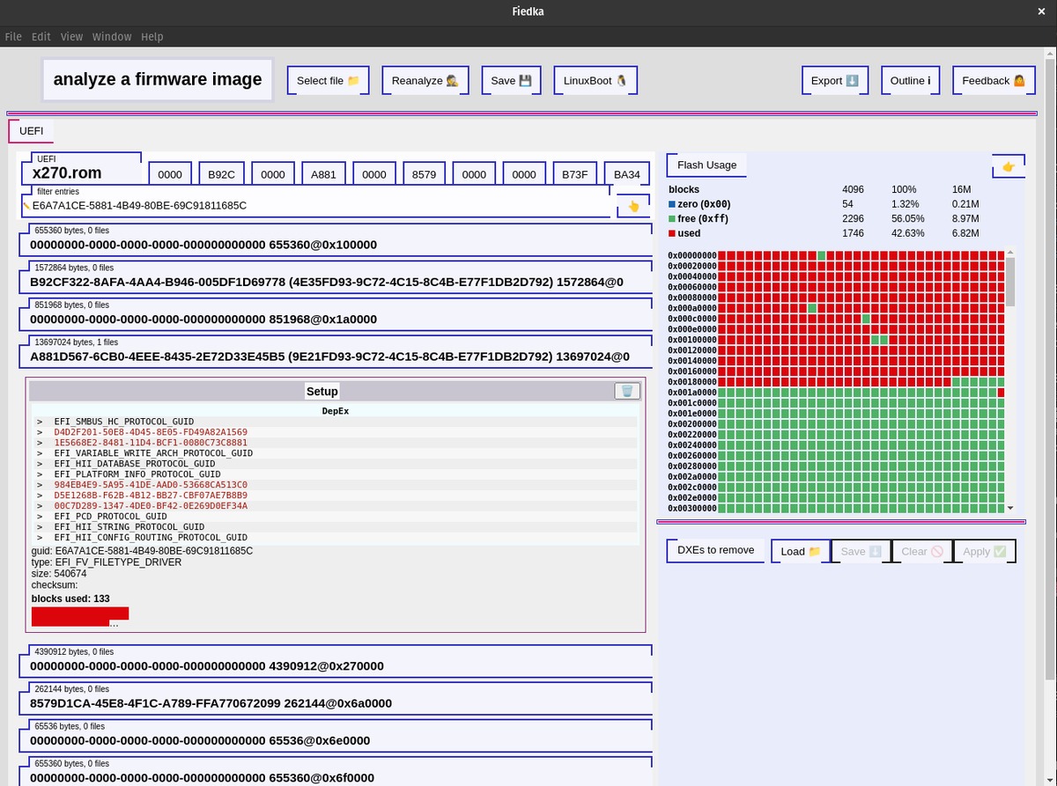This screenshot has width=1057, height=786.
Task: Click the trash icon in Setup entry
Action: 626,391
